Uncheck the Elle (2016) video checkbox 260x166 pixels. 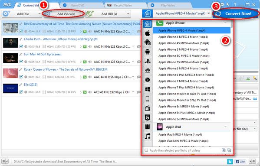pos(21,92)
